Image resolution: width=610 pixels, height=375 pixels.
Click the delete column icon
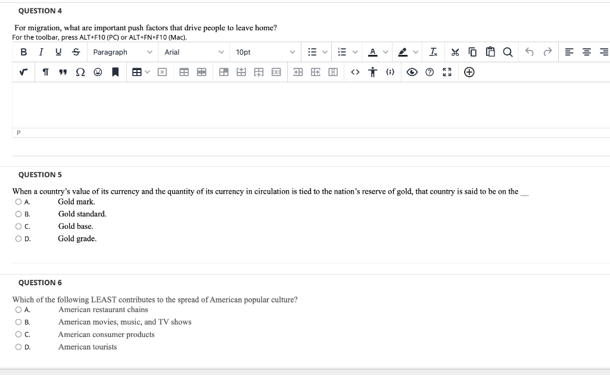click(333, 72)
